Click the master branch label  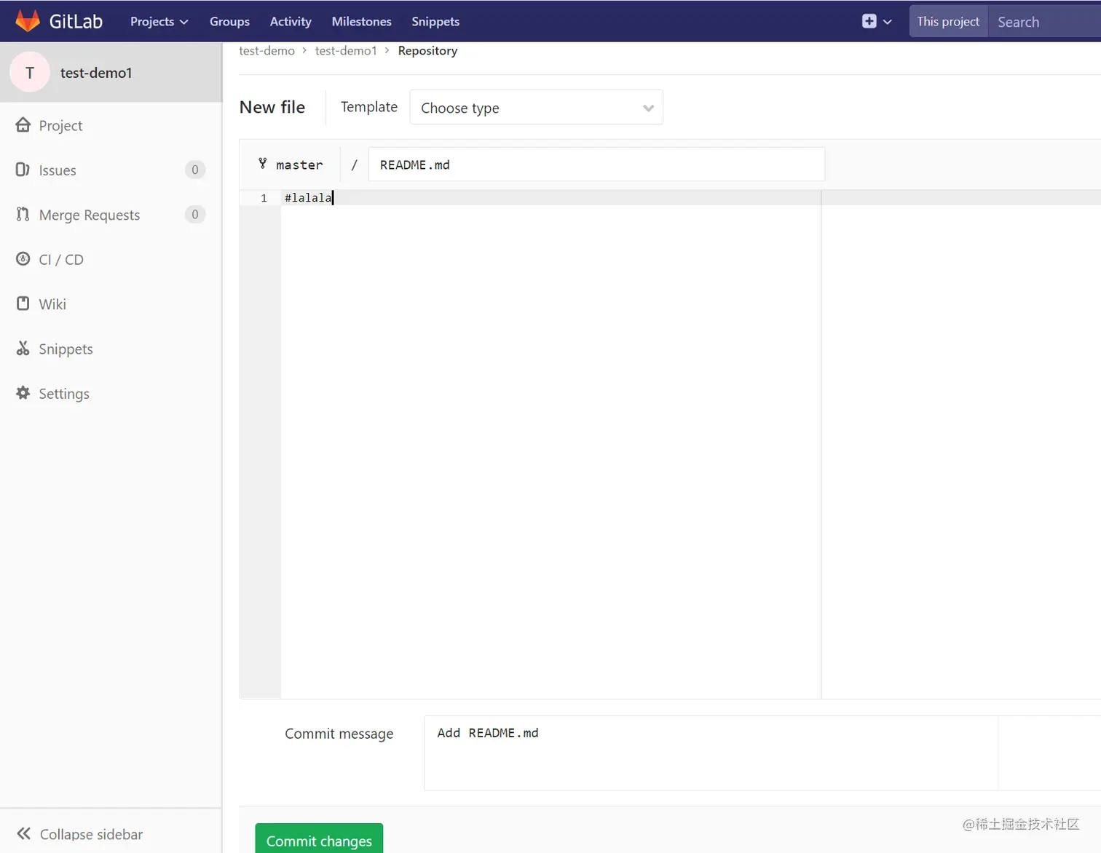coord(299,165)
